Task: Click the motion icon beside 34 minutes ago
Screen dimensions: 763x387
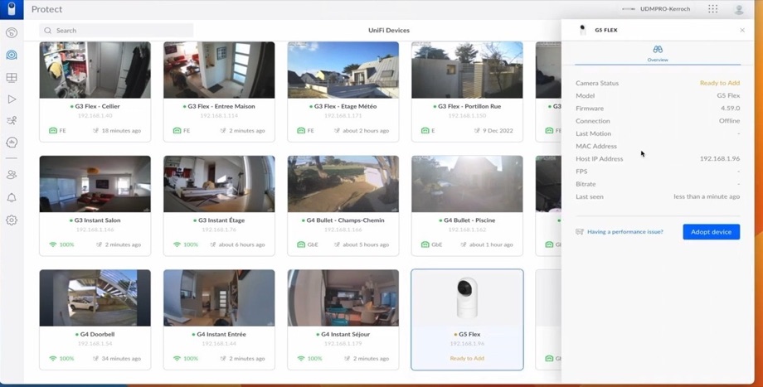Action: [96, 358]
